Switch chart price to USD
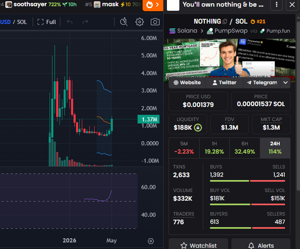 point(5,22)
